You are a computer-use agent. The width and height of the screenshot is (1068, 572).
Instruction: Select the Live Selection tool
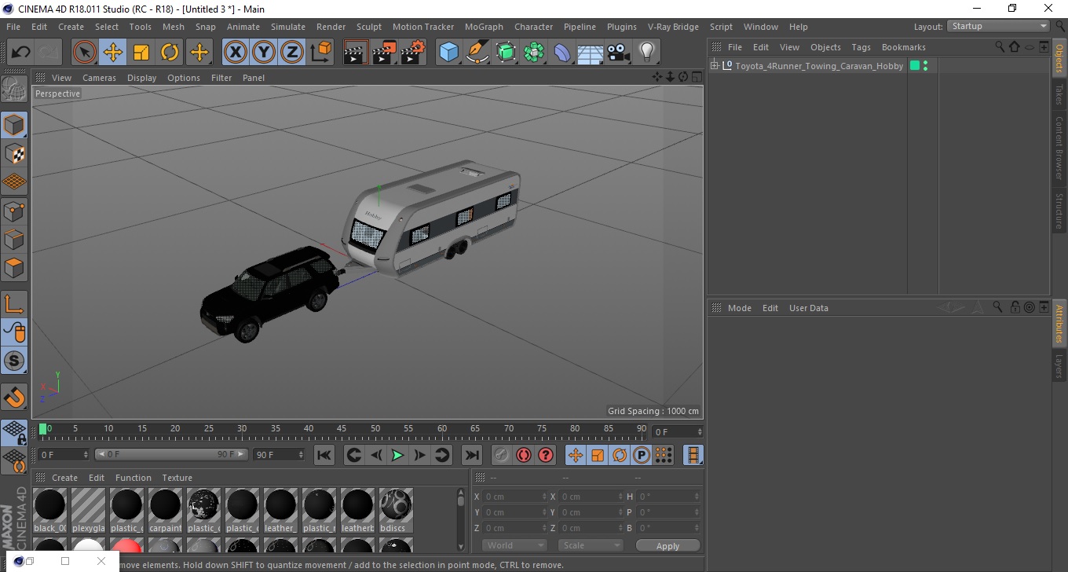[84, 53]
